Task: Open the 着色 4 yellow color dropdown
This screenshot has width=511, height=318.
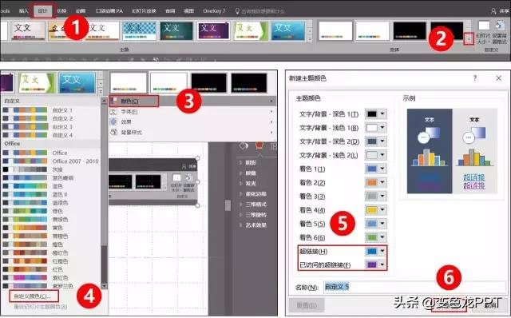Action: 376,209
